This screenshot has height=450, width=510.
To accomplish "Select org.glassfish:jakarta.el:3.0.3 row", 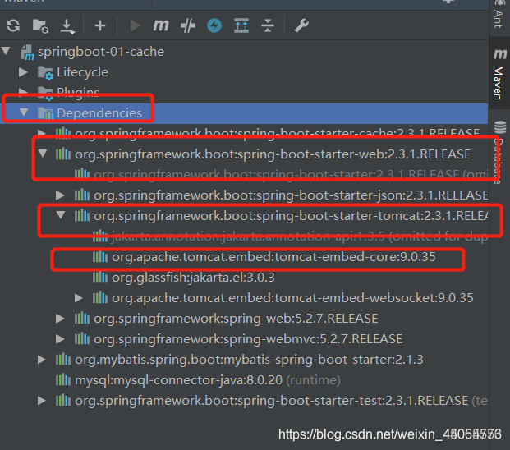I will pyautogui.click(x=244, y=278).
